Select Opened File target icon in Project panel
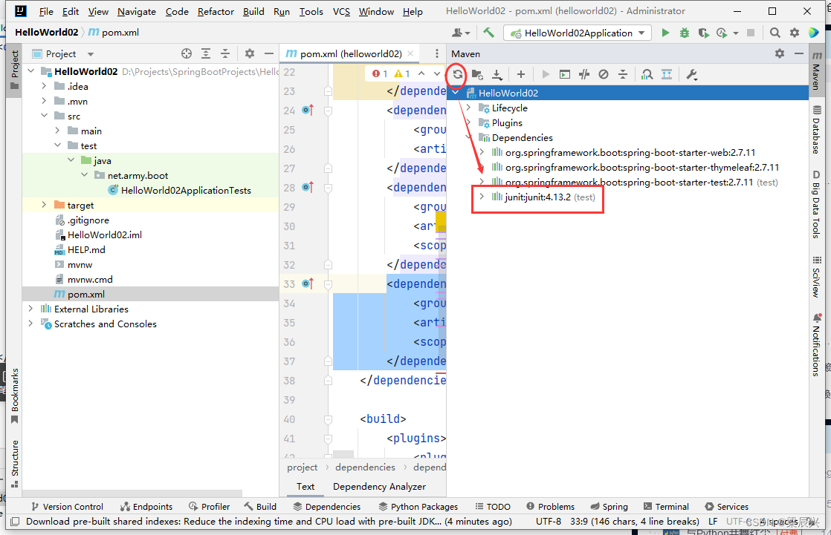This screenshot has width=831, height=535. [x=186, y=53]
